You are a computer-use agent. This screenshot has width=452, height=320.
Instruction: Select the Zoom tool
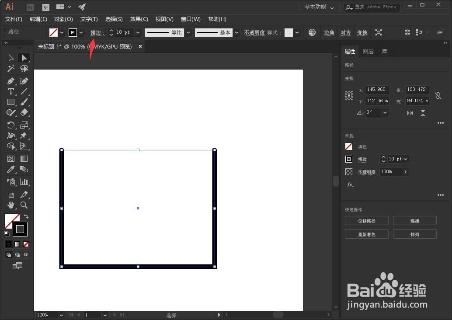pyautogui.click(x=24, y=205)
